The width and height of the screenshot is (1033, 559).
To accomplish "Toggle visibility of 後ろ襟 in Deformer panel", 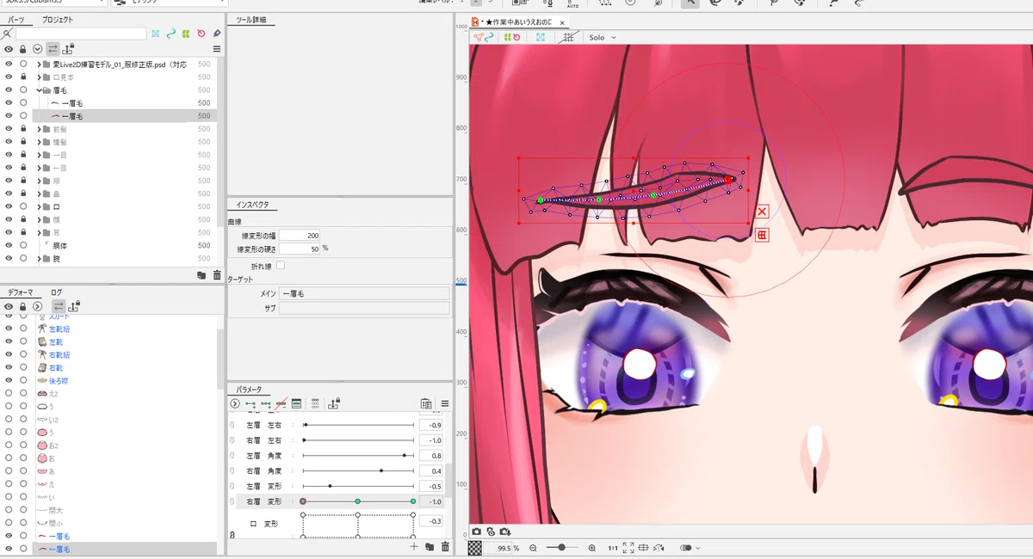I will click(x=9, y=380).
